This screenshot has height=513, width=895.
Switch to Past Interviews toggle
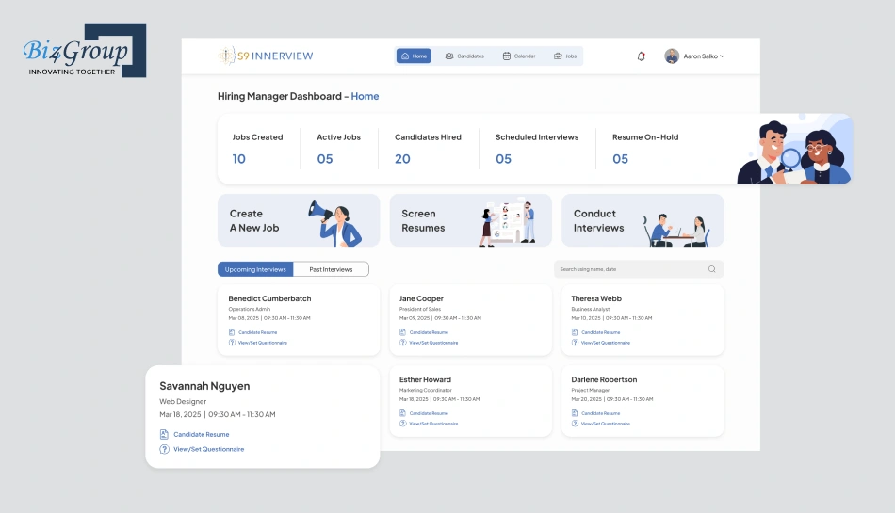pyautogui.click(x=331, y=269)
